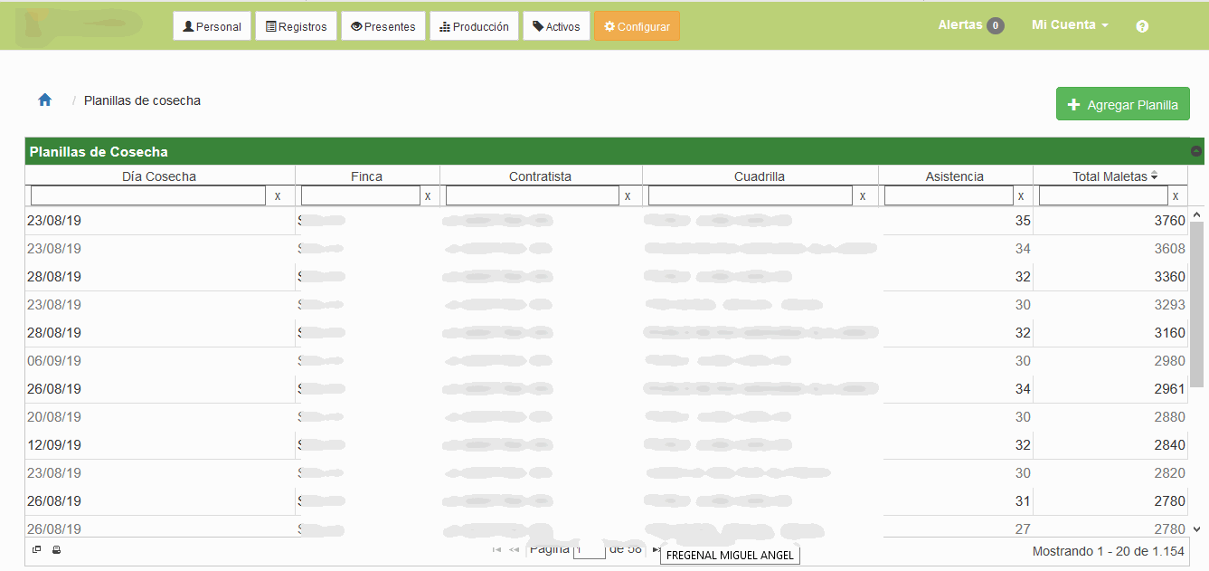The image size is (1209, 571).
Task: Collapse the Planillas de Cosecha panel
Action: pyautogui.click(x=1196, y=150)
